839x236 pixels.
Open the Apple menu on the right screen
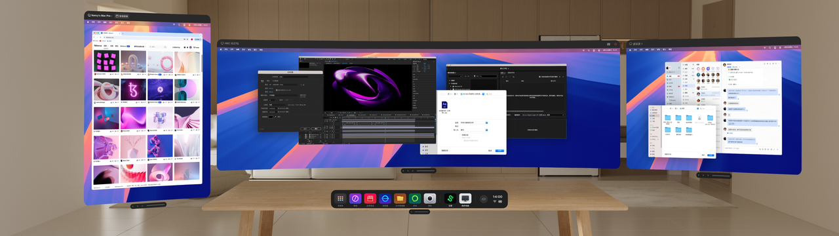coord(631,50)
